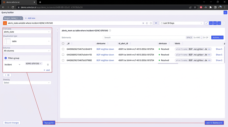Go back with the browser back arrow
This screenshot has height=127, width=228.
tap(3, 7)
